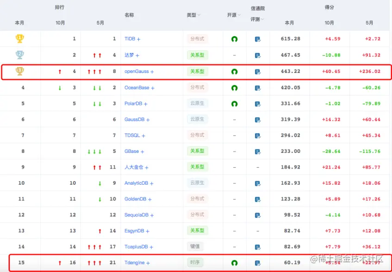Click the 关系型 type tag for 达梦

click(198, 55)
